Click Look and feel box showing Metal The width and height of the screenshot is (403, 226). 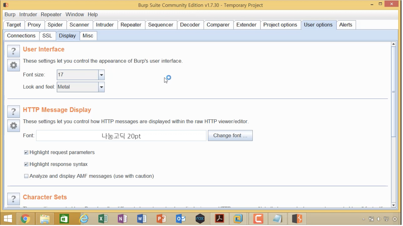point(78,87)
